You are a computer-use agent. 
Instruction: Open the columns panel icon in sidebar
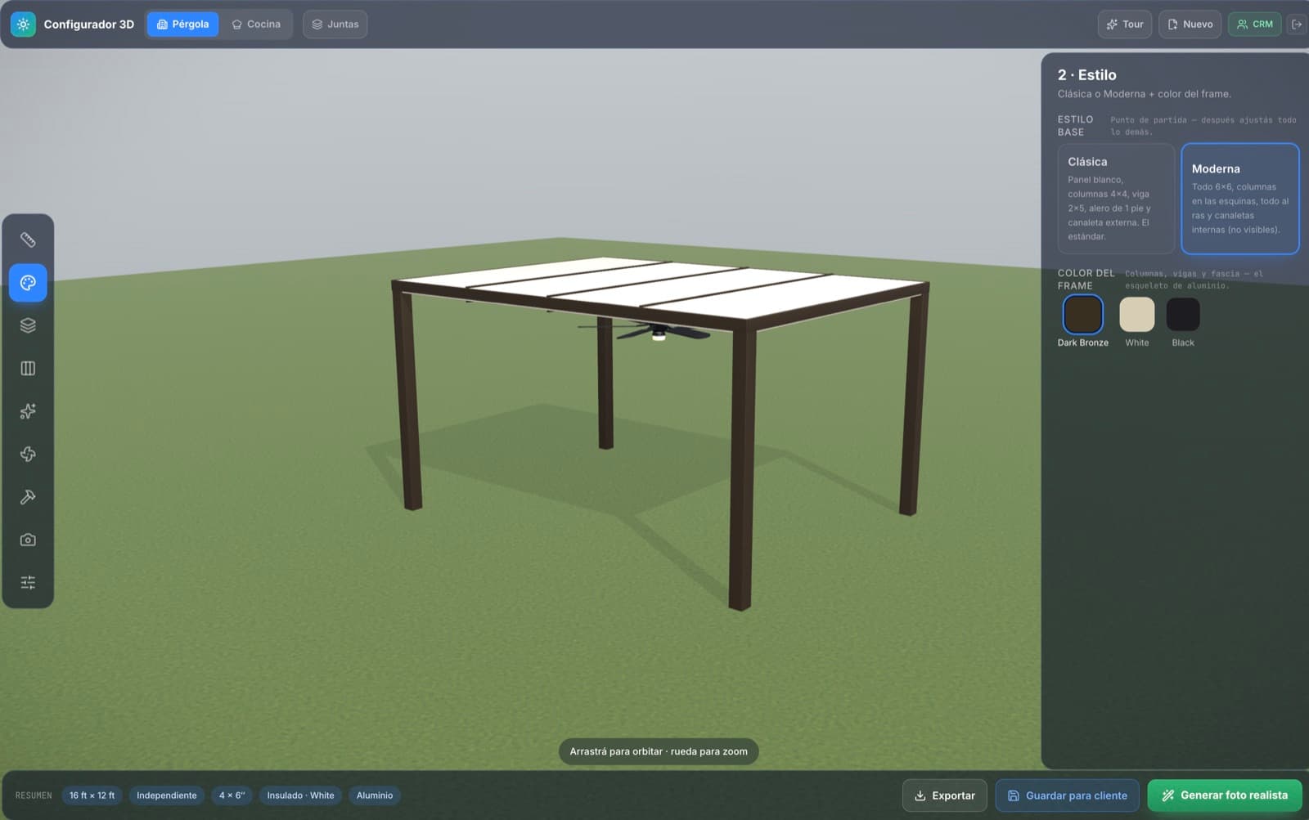pos(28,368)
